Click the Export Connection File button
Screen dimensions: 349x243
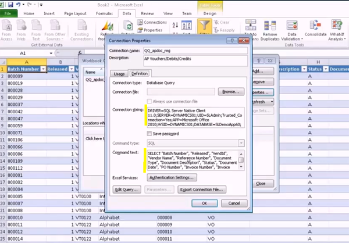tap(201, 190)
